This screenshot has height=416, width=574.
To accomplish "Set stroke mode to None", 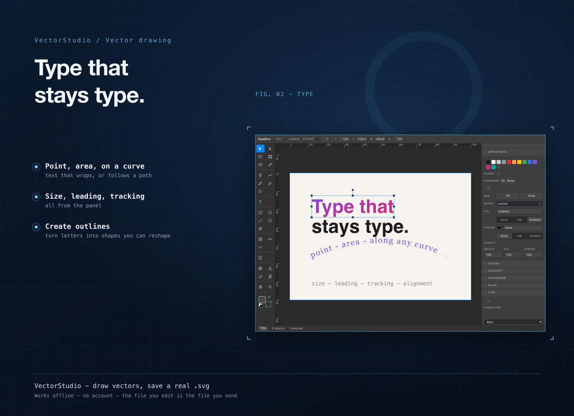I will (x=504, y=236).
